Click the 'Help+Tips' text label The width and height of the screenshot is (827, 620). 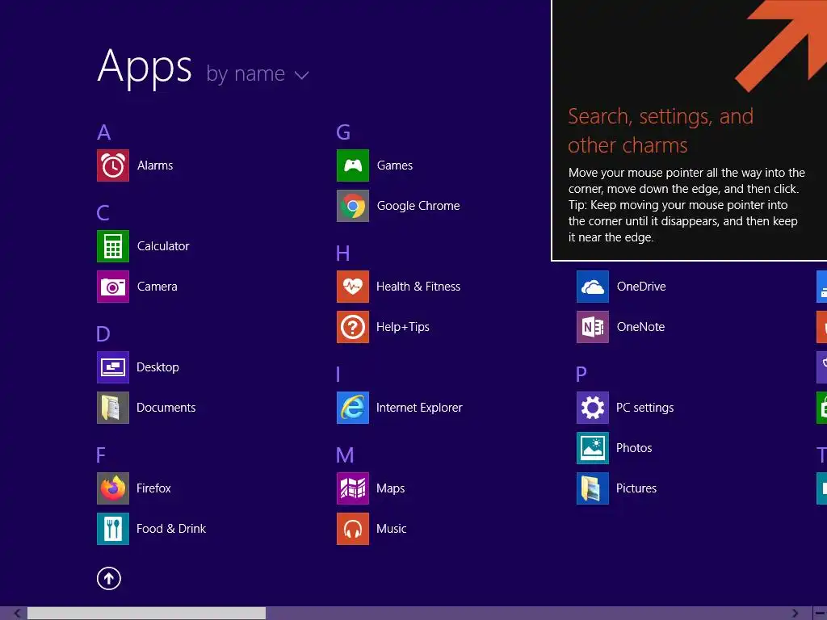click(x=403, y=327)
